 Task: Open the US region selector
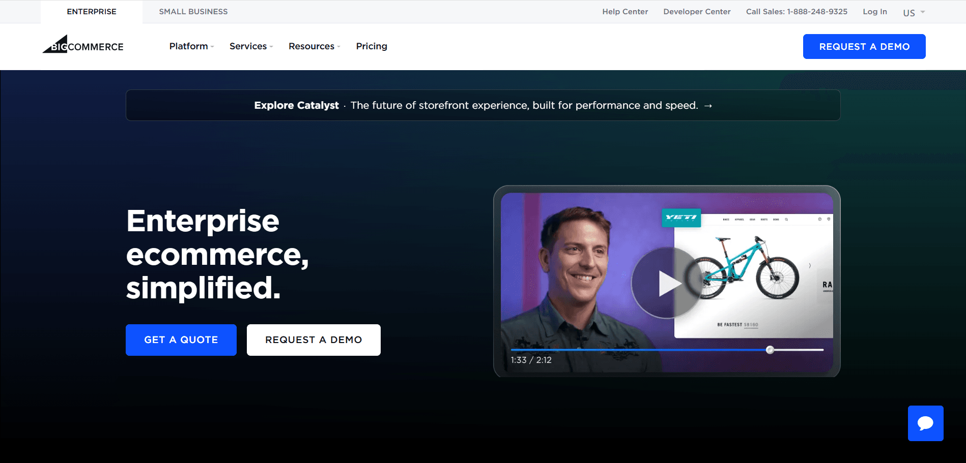pos(914,13)
